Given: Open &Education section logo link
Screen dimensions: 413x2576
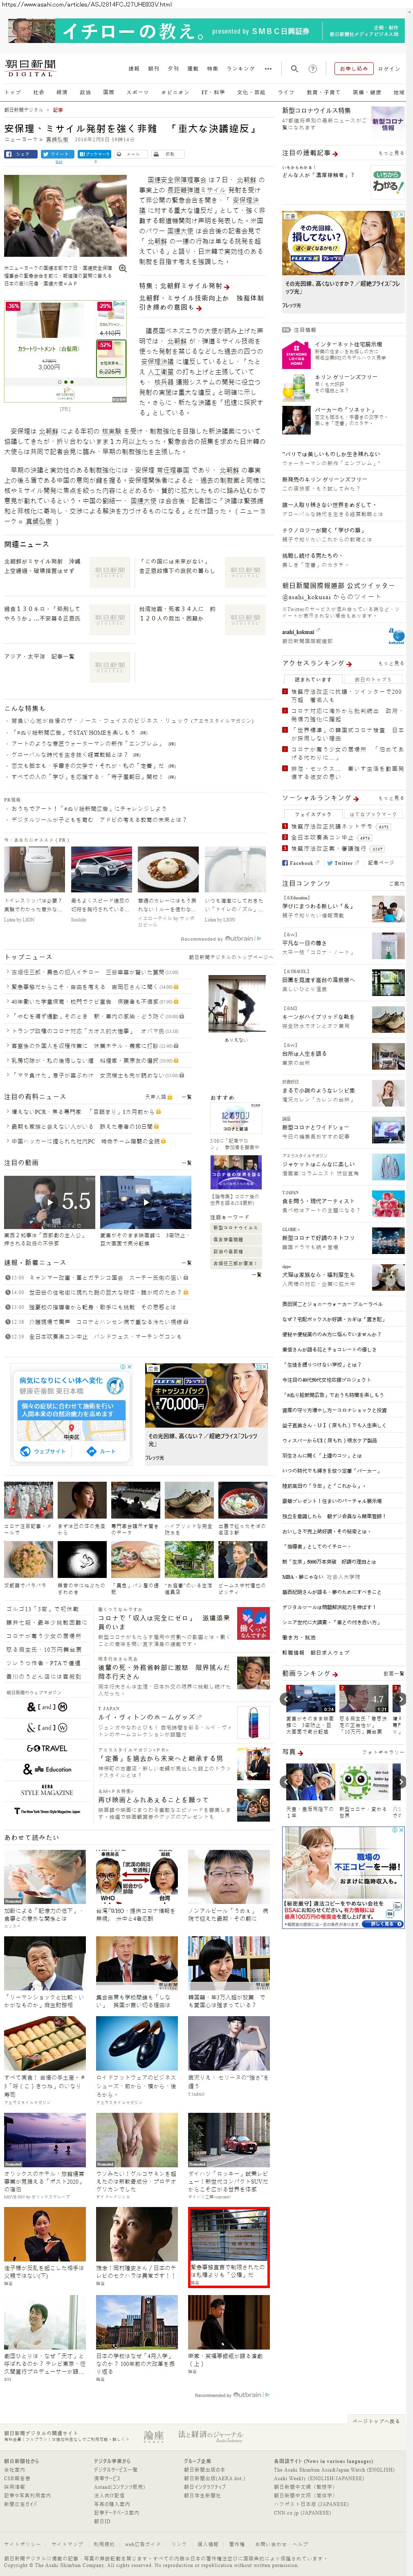Looking at the screenshot, I should coord(47,1769).
